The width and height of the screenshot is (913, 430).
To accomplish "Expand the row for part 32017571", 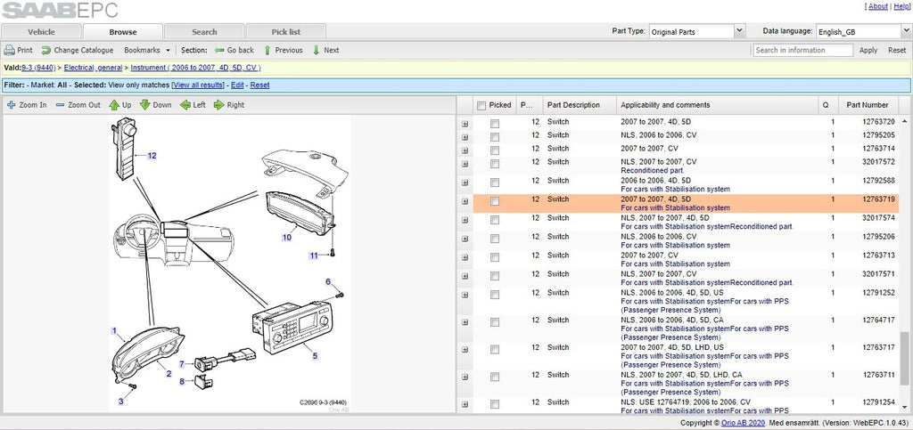I will pos(465,276).
